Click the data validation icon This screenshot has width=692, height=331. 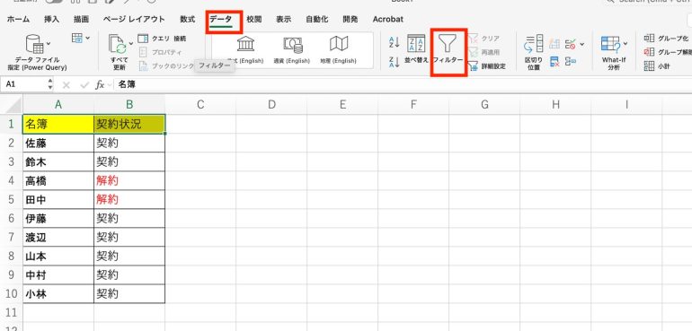pos(571,44)
